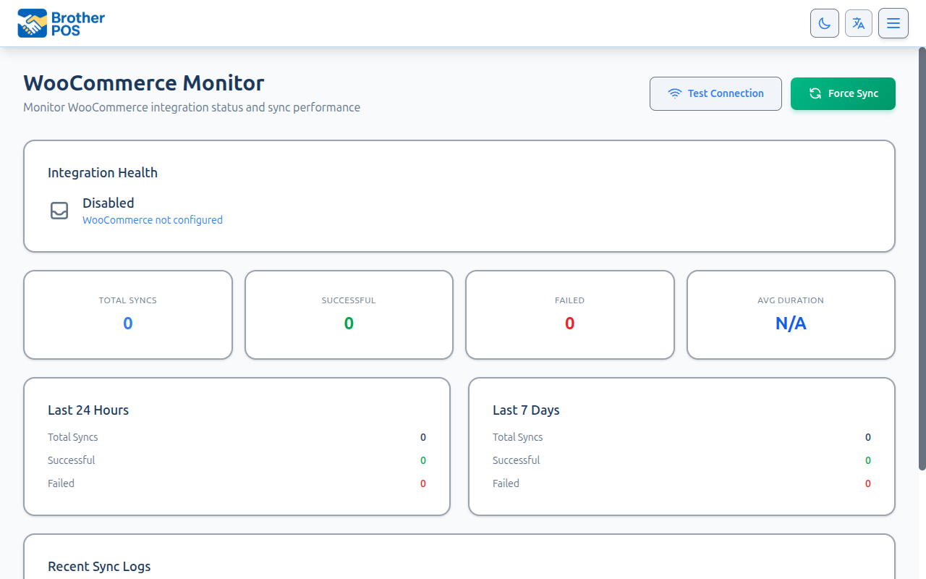Open the WooCommerce not configured link
Screen dimensions: 926x579
click(153, 219)
